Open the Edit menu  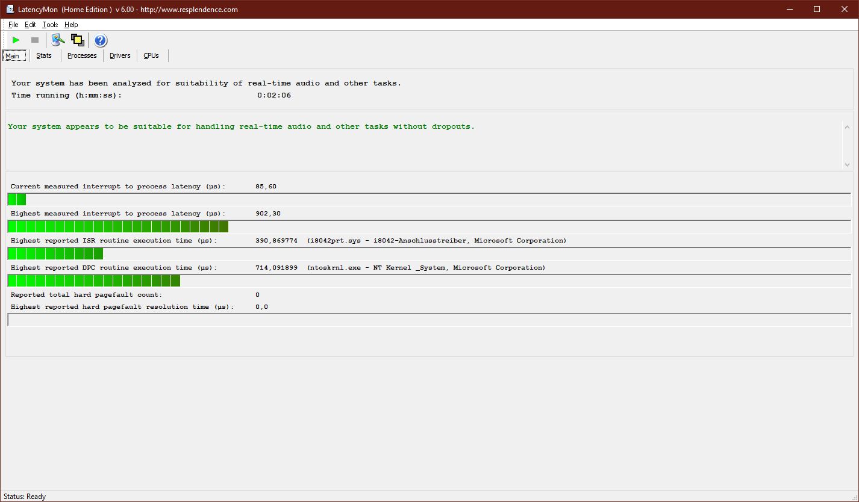[30, 25]
